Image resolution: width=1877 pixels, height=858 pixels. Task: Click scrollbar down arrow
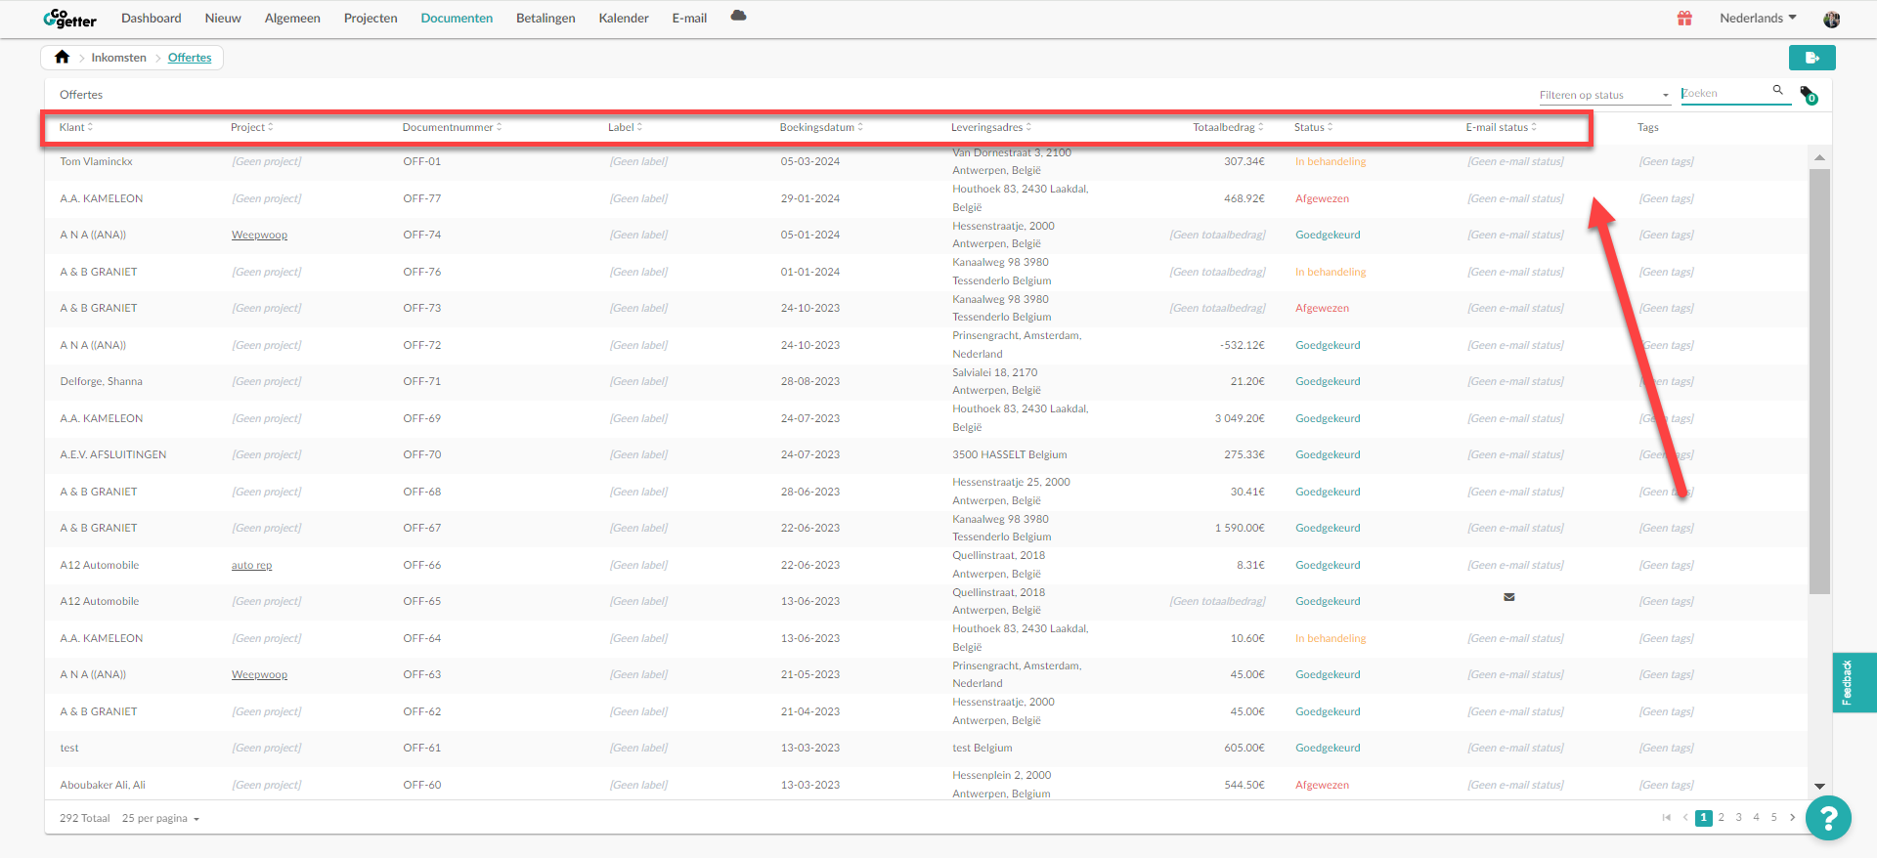pos(1819,786)
